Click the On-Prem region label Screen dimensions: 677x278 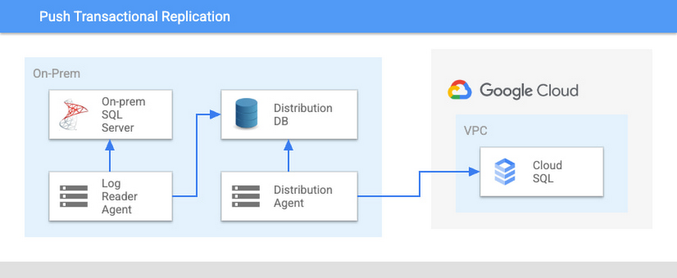pos(57,74)
